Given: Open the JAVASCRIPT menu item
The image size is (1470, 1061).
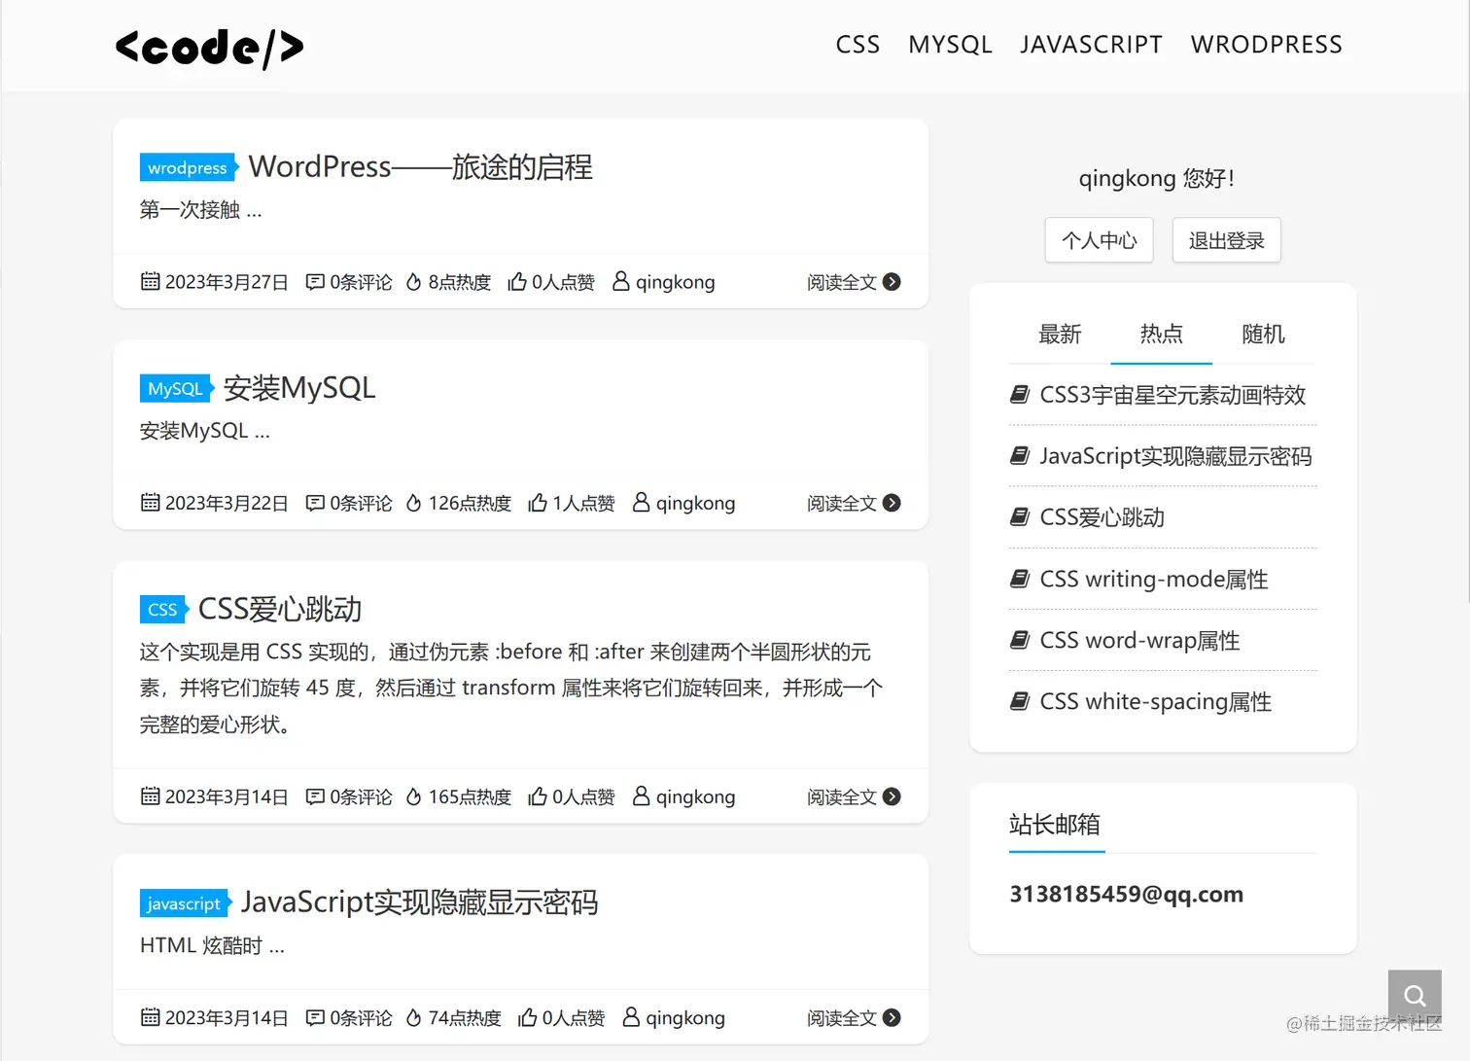Looking at the screenshot, I should pos(1091,44).
